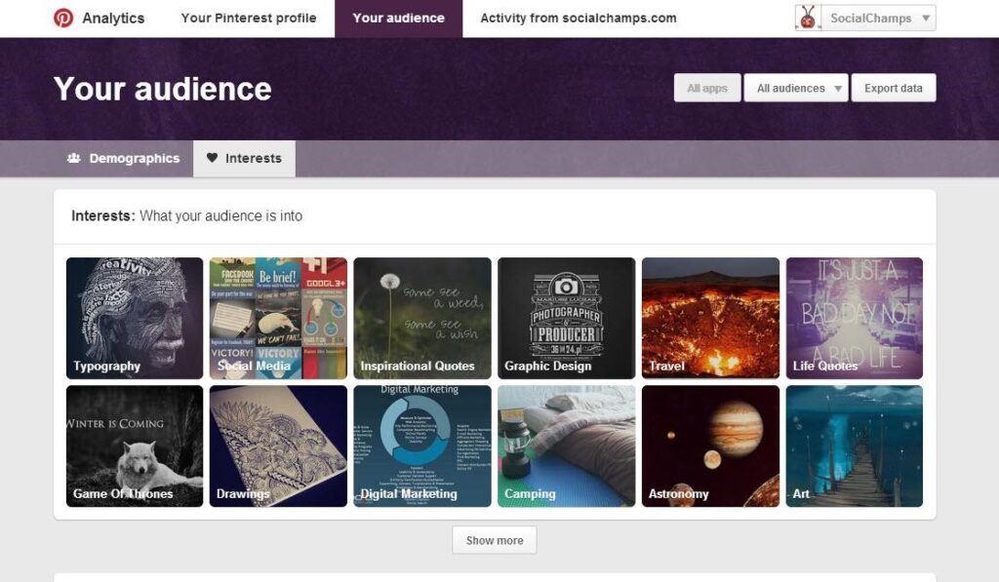Select the Digital Marketing interest tile

(422, 446)
